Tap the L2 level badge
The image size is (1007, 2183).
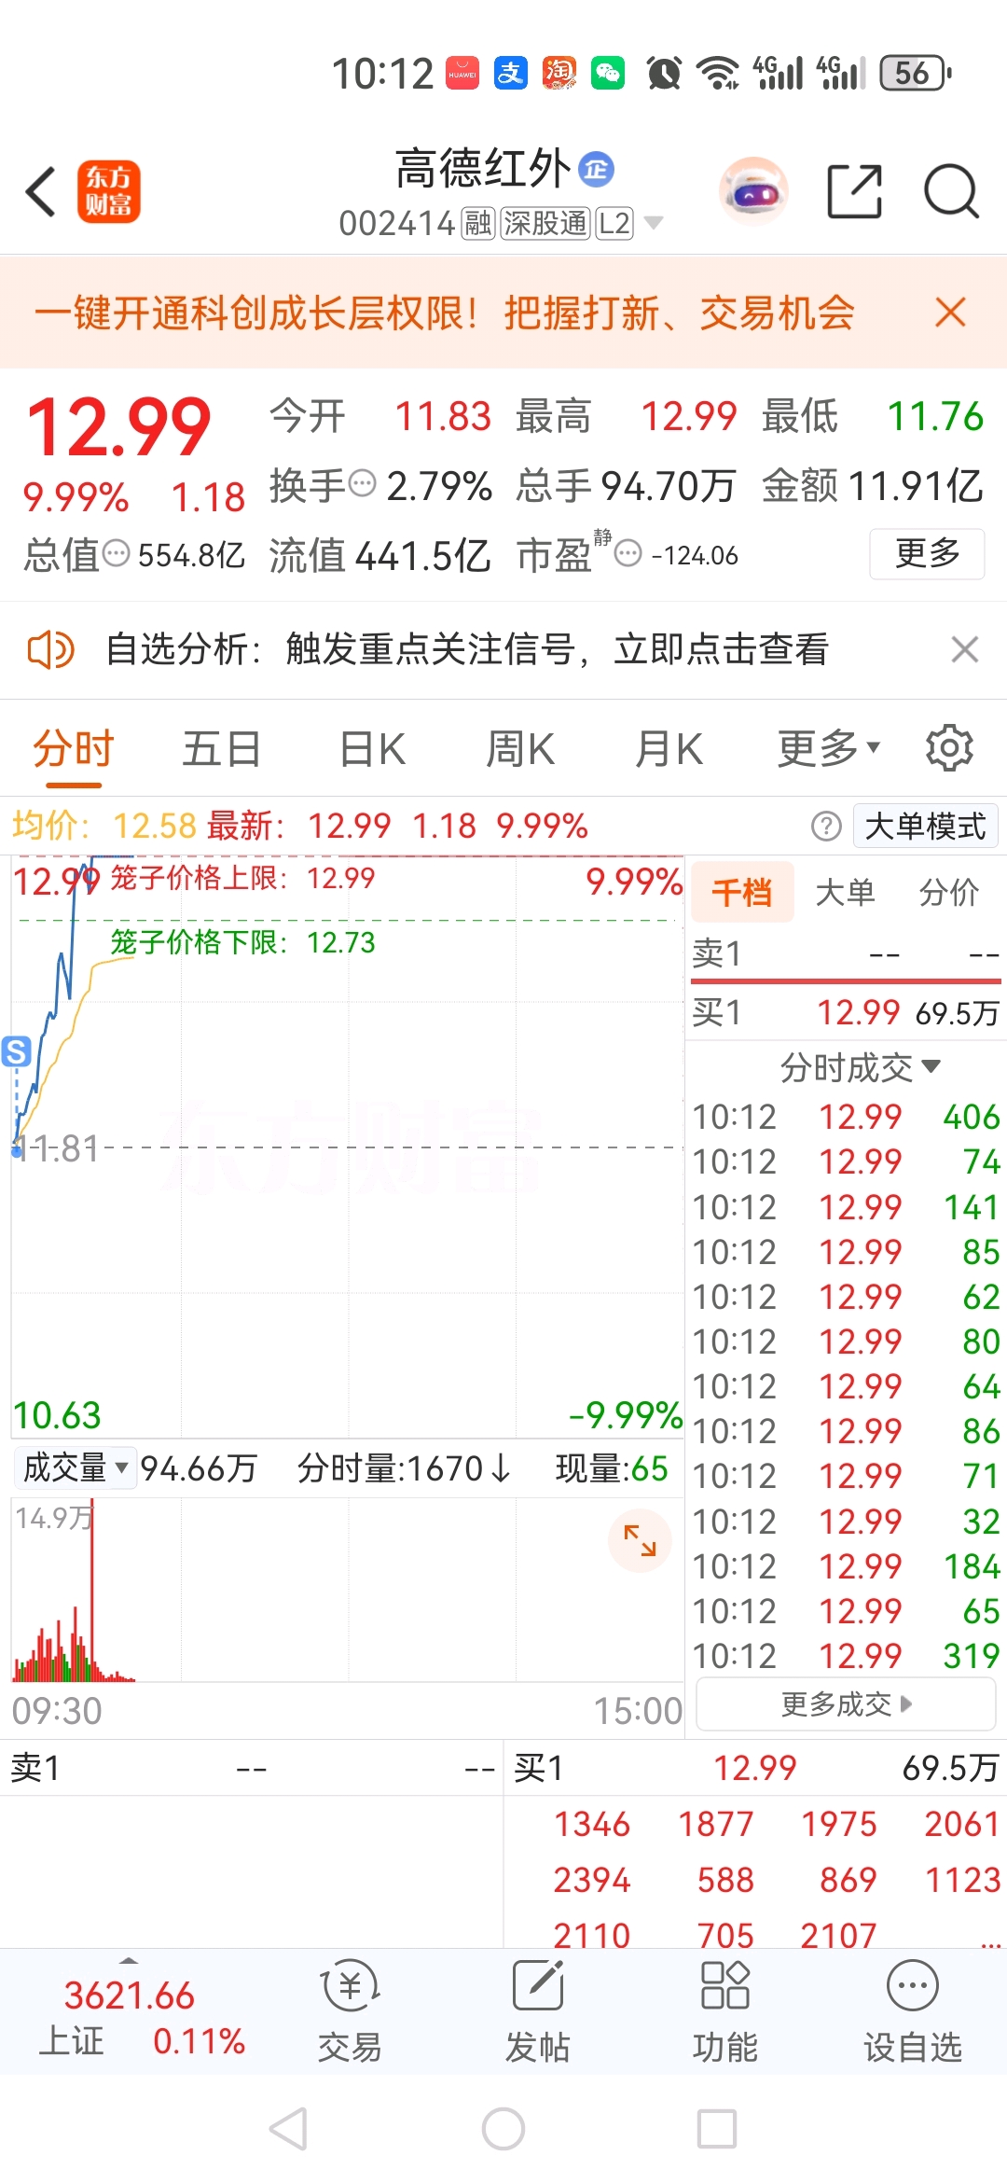coord(614,223)
